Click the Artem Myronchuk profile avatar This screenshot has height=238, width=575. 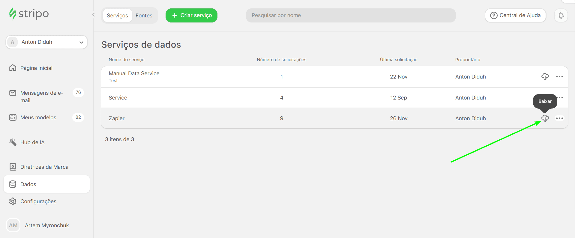(13, 225)
